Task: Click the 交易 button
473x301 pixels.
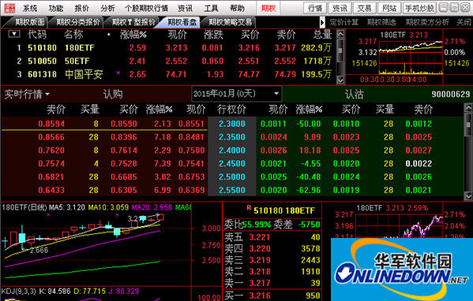Action: 364,8
